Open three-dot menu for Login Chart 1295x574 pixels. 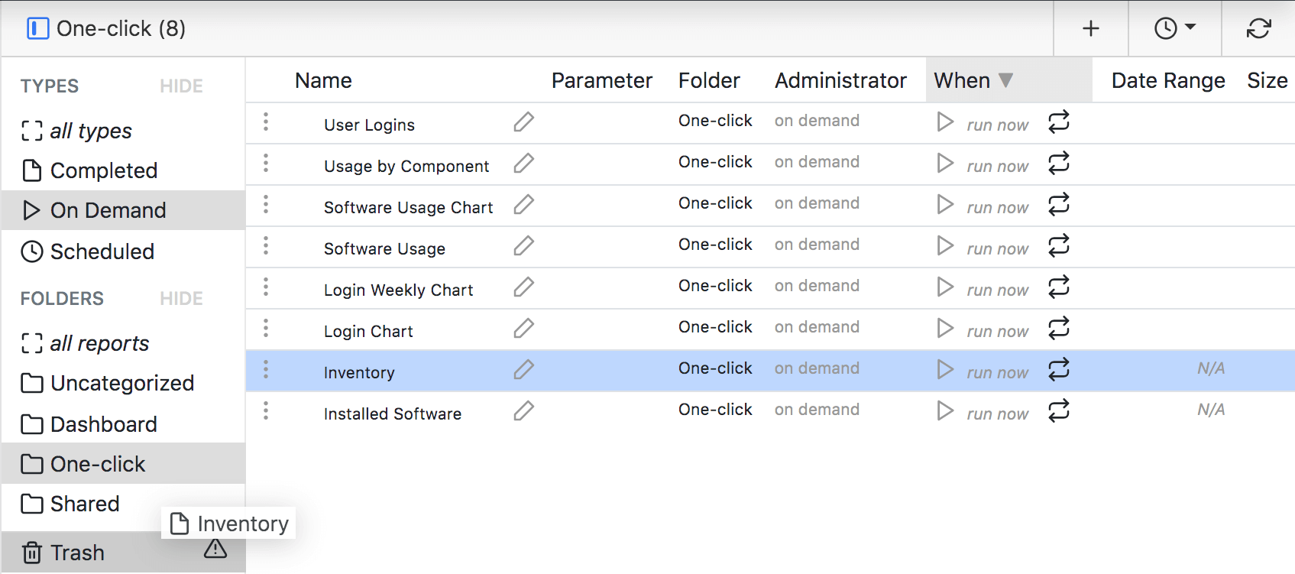[x=266, y=329]
